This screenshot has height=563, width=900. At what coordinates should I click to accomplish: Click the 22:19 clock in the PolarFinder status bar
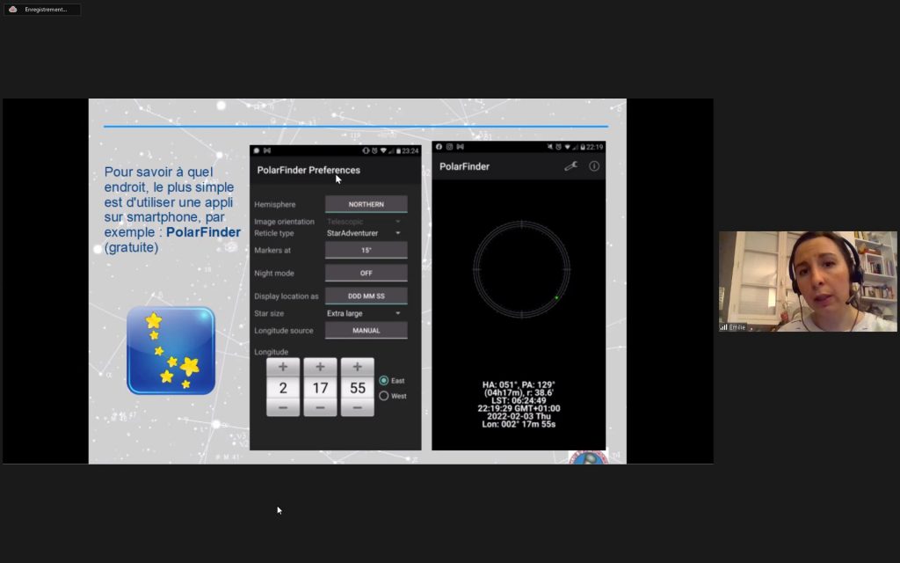(x=595, y=147)
